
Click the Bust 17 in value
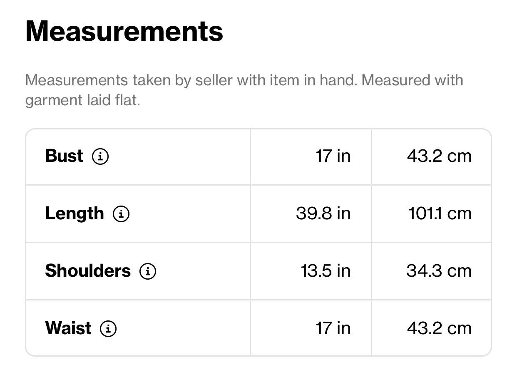(333, 156)
